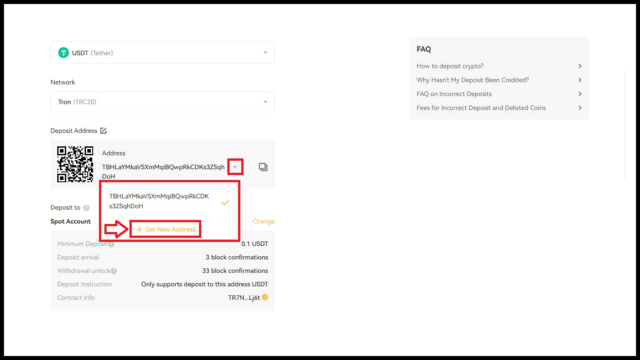Click the Only supports deposit to this address text
Screen dimensions: 640x360
205,284
